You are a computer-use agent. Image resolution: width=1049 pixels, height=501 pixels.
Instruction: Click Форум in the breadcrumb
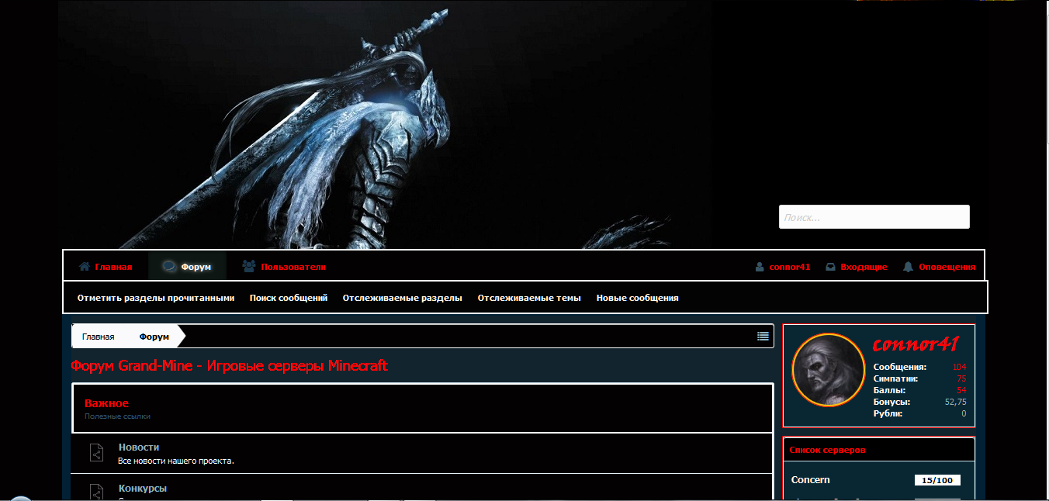[154, 337]
